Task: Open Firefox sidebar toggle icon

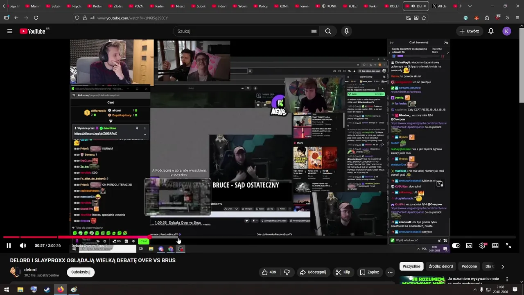Action: click(7, 18)
